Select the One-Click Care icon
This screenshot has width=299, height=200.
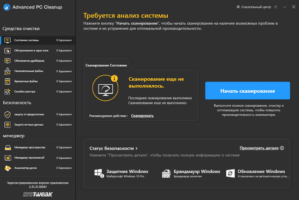coord(7,50)
